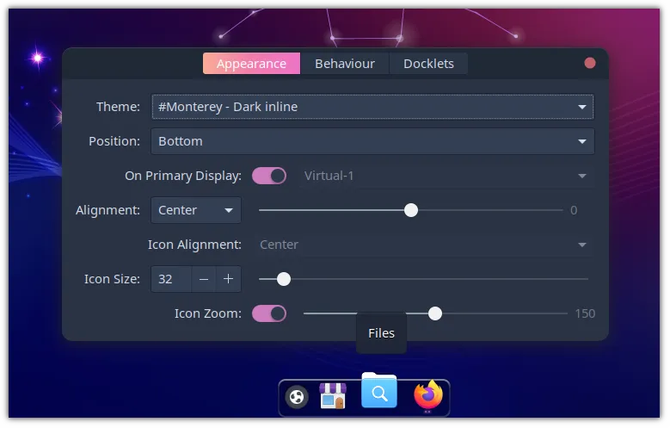The image size is (670, 428).
Task: Increase icon size with plus button
Action: click(x=228, y=279)
